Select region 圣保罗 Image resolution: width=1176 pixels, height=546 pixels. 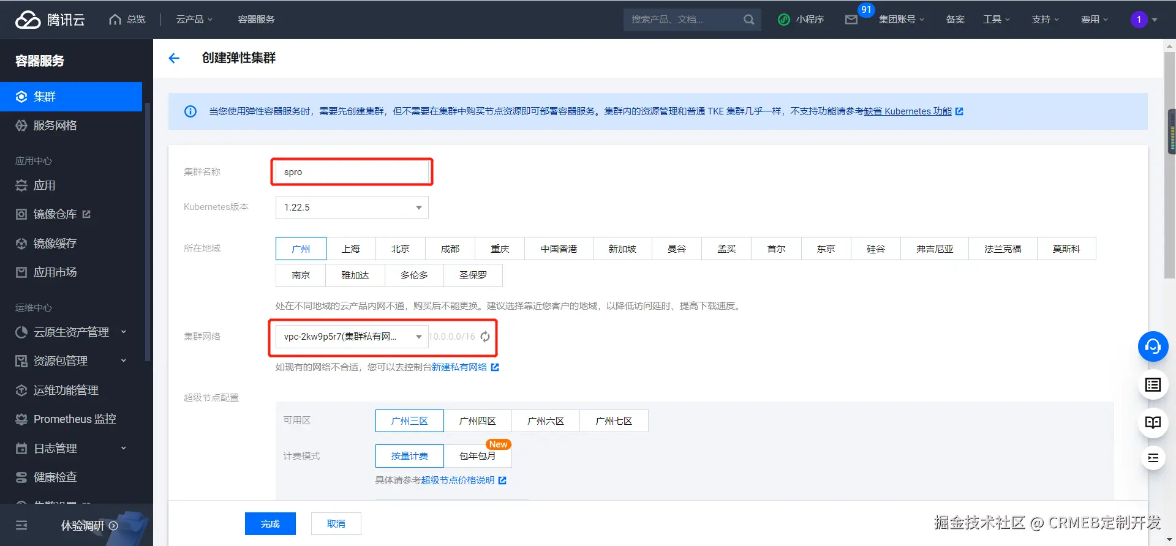tap(473, 275)
